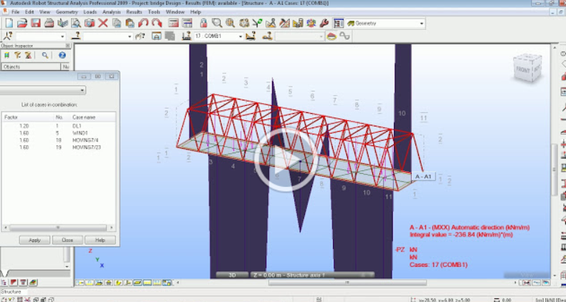
Task: Click the search magnifier icon in Object Inspector
Action: pos(44,54)
